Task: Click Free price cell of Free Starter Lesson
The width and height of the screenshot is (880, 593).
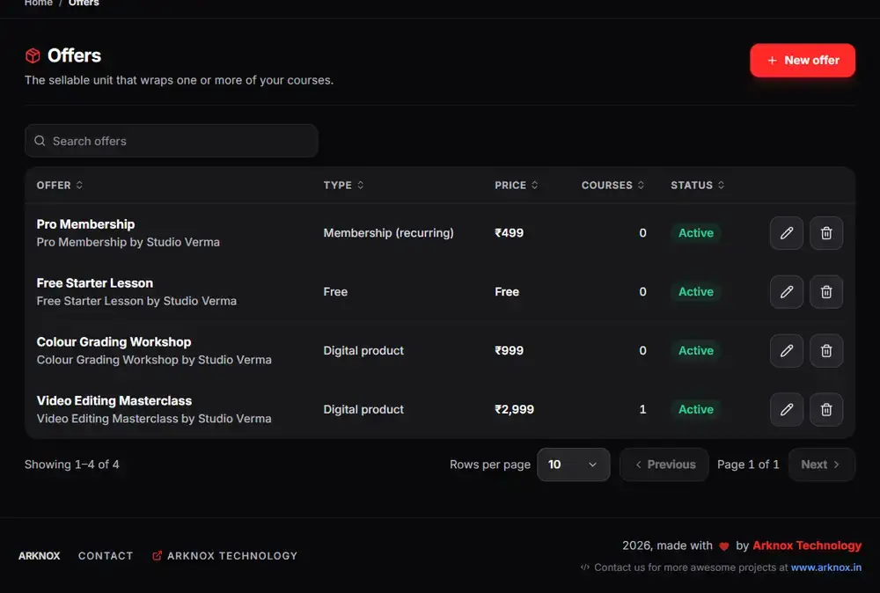Action: pyautogui.click(x=507, y=292)
